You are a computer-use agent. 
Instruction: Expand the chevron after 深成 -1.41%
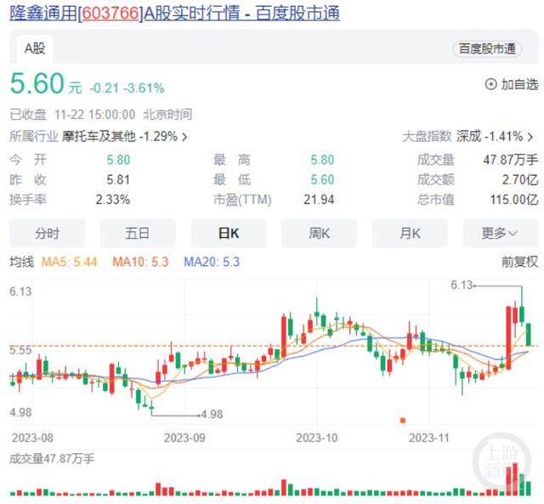[x=530, y=137]
